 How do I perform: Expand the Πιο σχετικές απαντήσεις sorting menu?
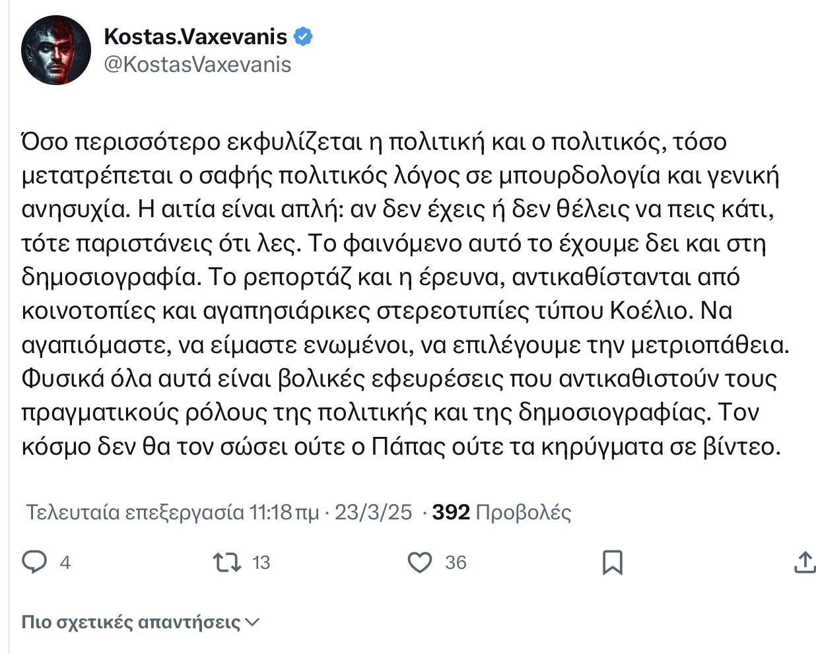141,622
